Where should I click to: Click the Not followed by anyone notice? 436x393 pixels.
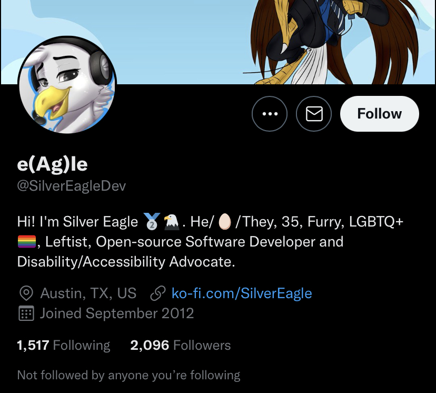pos(128,375)
